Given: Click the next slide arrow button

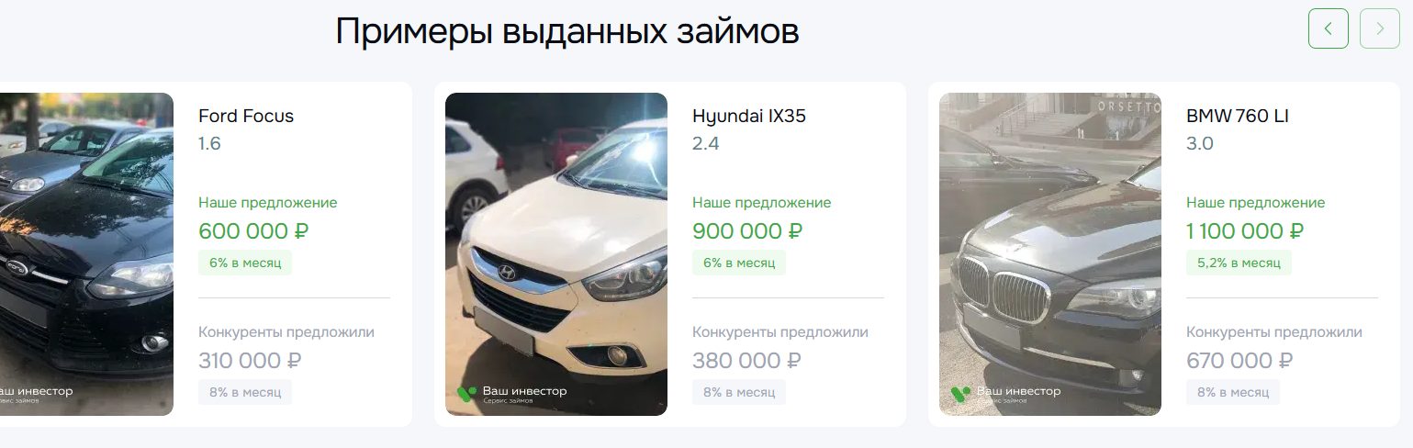Looking at the screenshot, I should pyautogui.click(x=1379, y=28).
